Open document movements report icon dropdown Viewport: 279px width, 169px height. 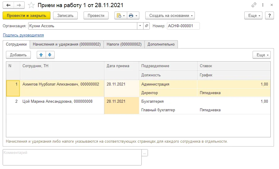click(121, 15)
